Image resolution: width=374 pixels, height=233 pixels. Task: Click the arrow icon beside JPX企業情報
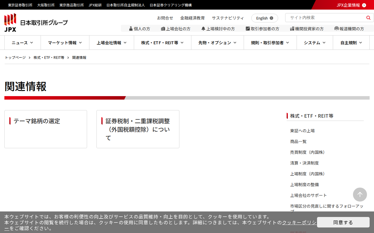click(x=364, y=5)
